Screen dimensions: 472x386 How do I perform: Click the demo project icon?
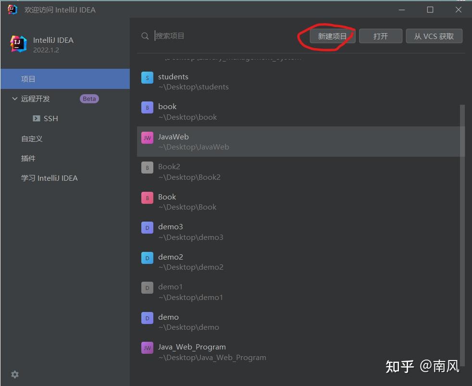coord(147,318)
